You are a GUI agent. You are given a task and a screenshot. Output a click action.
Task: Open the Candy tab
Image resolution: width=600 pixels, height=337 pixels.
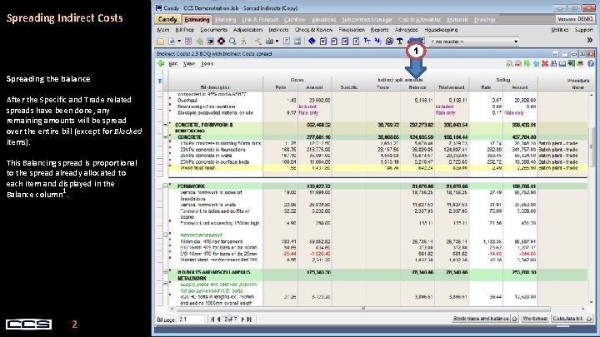(x=167, y=19)
